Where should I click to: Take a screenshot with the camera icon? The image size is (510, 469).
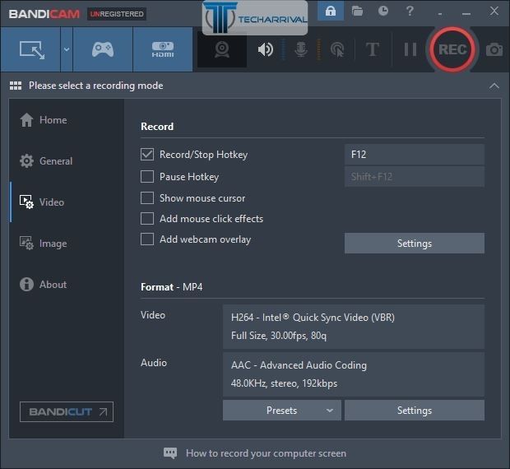[494, 49]
